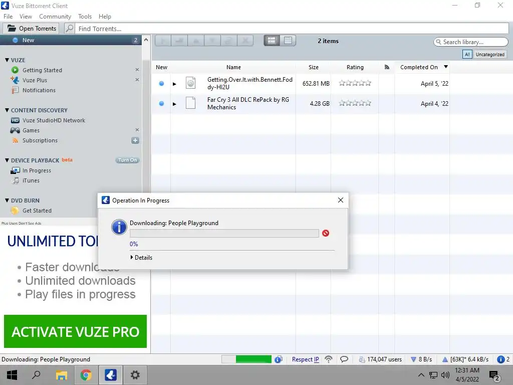The height and width of the screenshot is (385, 513).
Task: Click the Open Torrents folder button
Action: (x=32, y=29)
